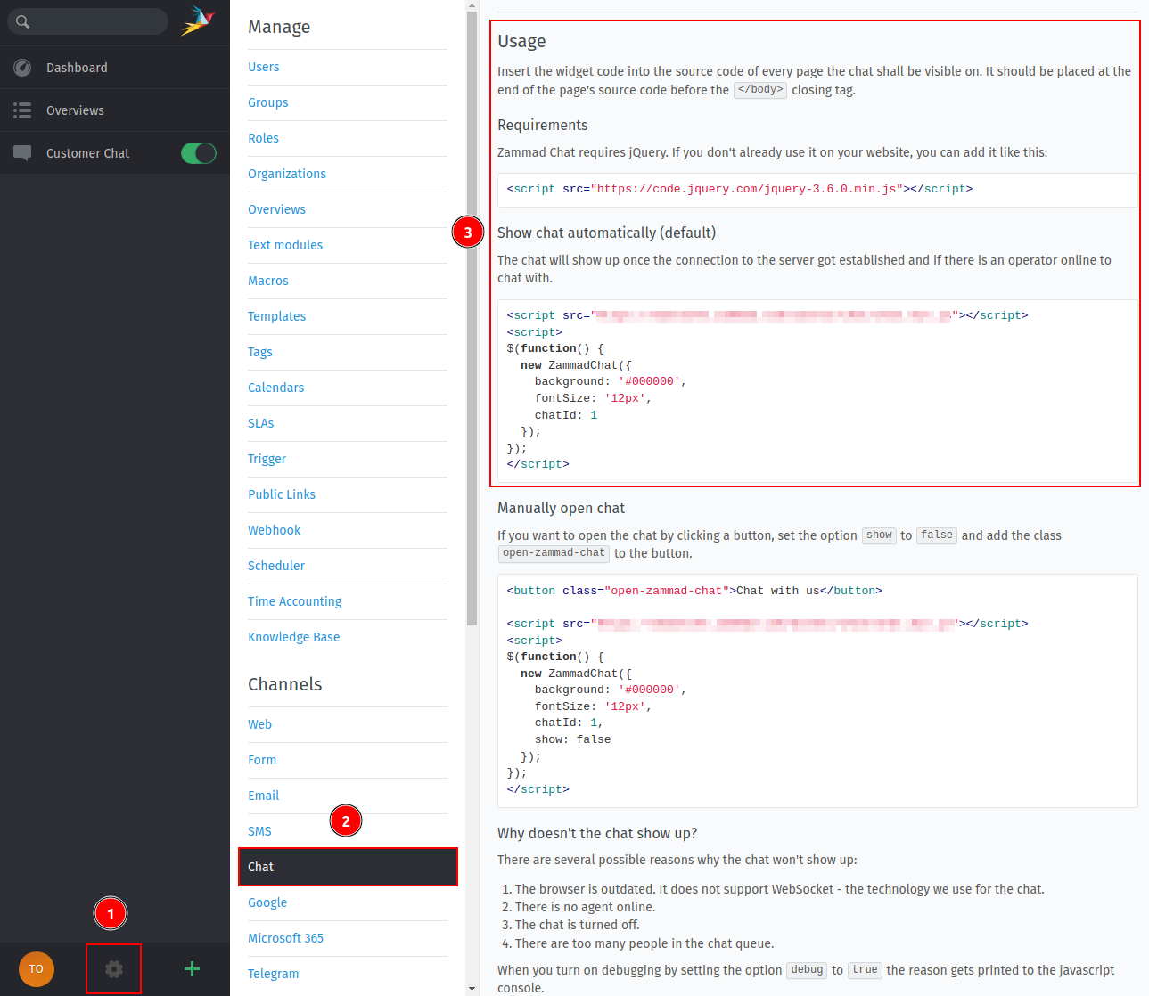The image size is (1149, 996).
Task: Open the TO user avatar menu
Action: pyautogui.click(x=37, y=968)
